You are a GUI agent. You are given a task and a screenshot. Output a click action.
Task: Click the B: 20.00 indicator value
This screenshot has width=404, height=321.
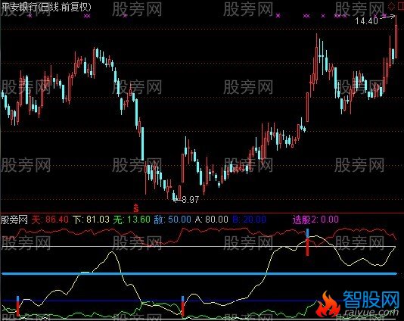pos(250,220)
